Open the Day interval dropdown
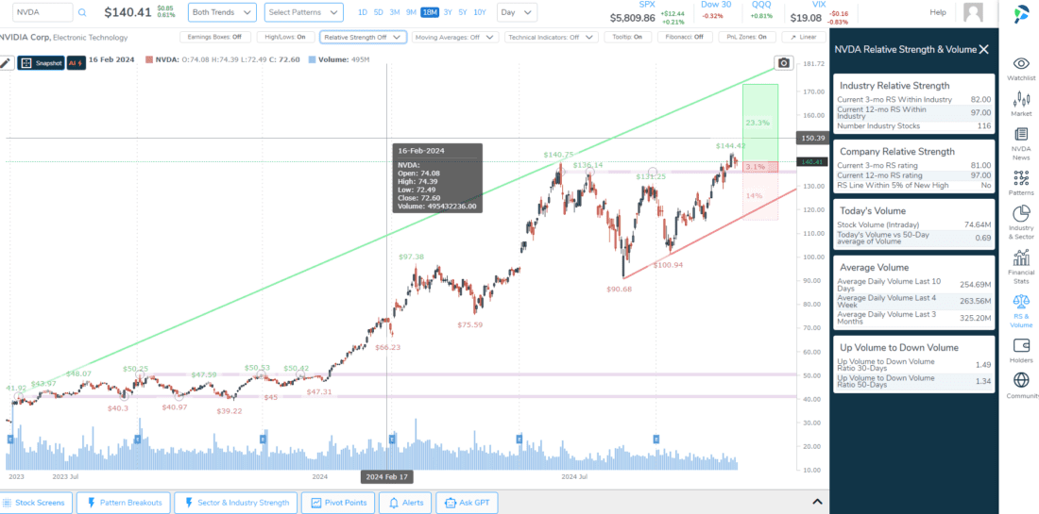This screenshot has height=514, width=1039. [517, 12]
